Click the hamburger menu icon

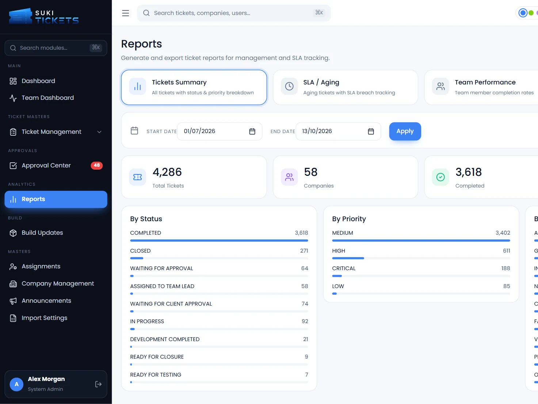[125, 13]
